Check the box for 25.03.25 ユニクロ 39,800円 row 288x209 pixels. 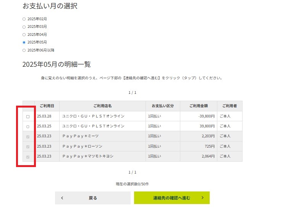point(28,127)
